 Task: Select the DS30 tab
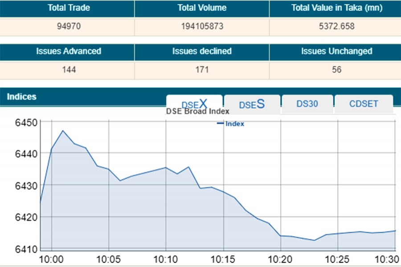(307, 104)
